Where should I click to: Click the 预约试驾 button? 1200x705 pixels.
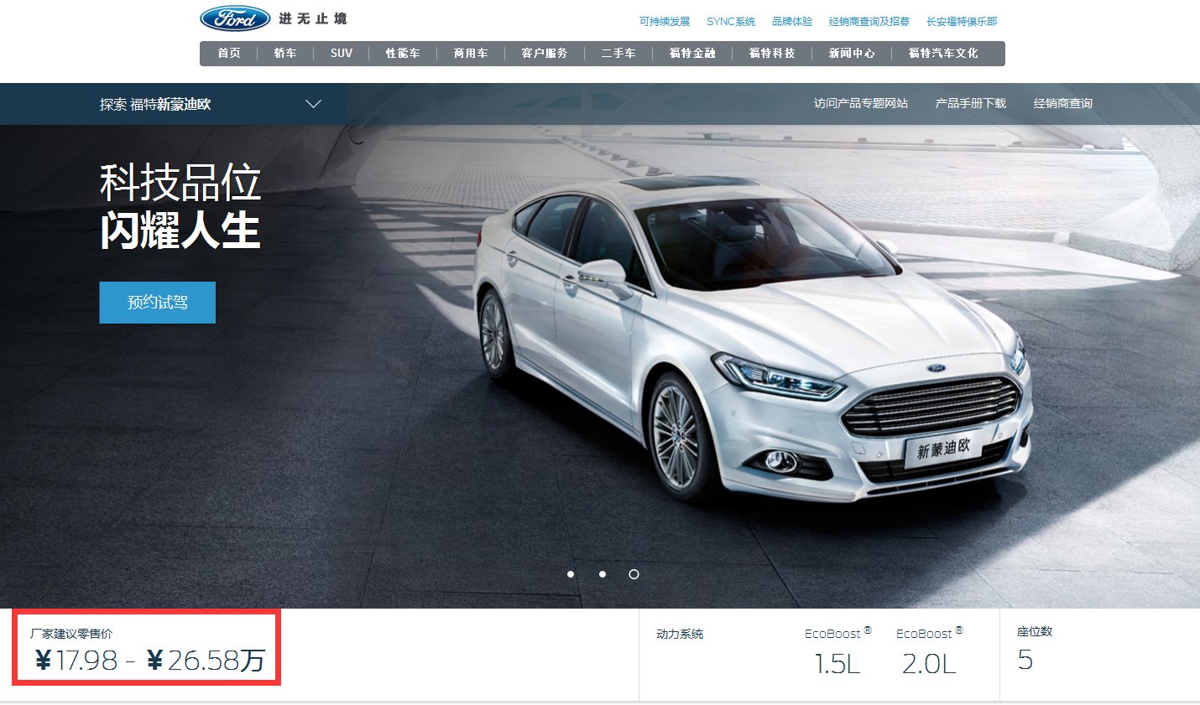[x=157, y=303]
